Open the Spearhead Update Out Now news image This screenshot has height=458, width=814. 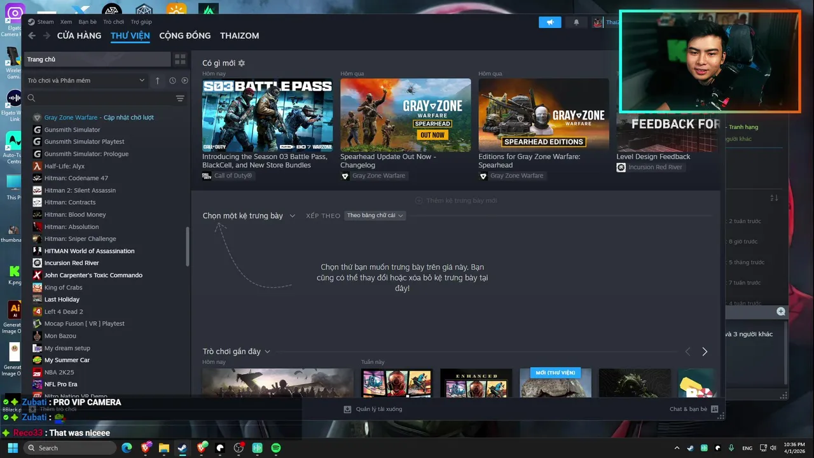[x=406, y=115]
